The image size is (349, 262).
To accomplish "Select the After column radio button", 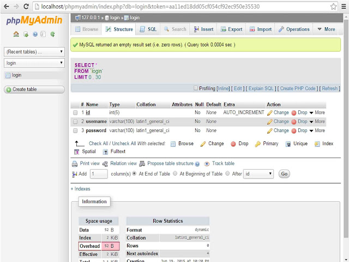I will point(227,174).
